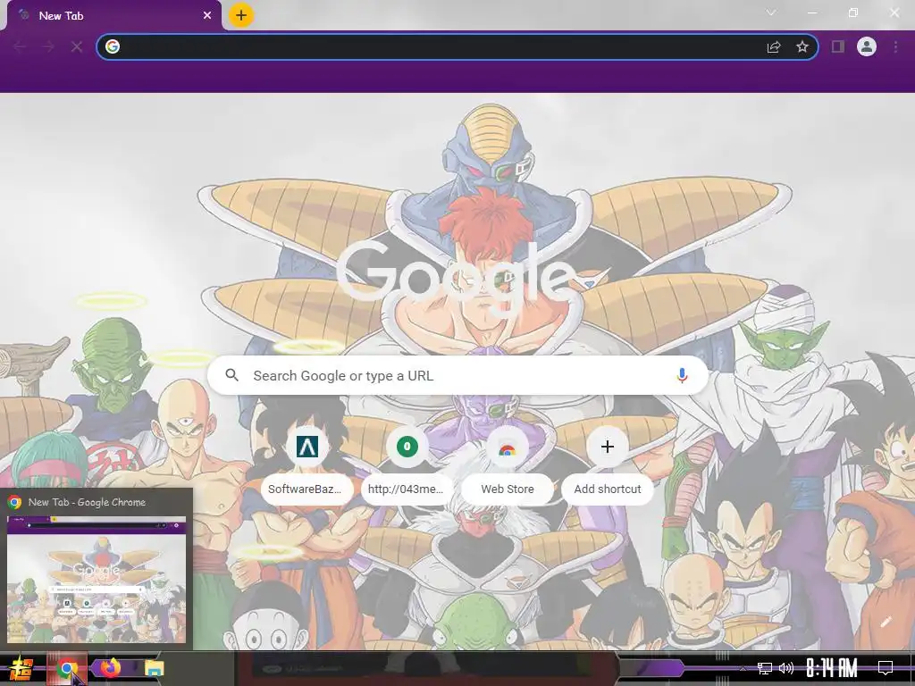
Task: Click the http://043me... shortcut label
Action: pyautogui.click(x=406, y=489)
